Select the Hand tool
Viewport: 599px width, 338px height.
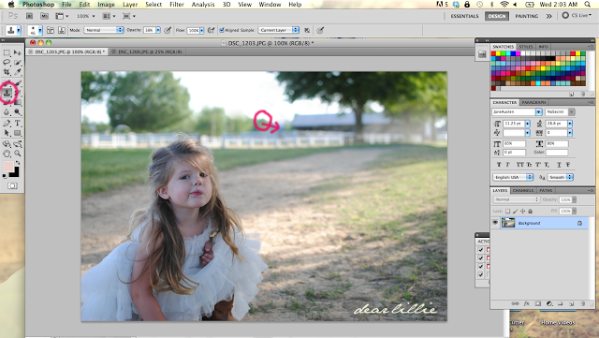click(7, 154)
